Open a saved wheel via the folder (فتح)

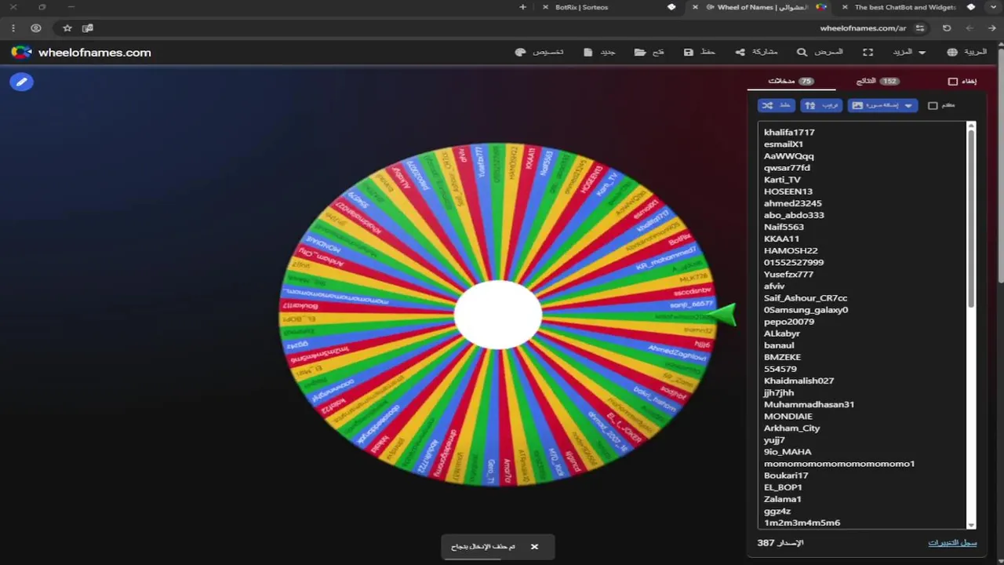coord(649,52)
